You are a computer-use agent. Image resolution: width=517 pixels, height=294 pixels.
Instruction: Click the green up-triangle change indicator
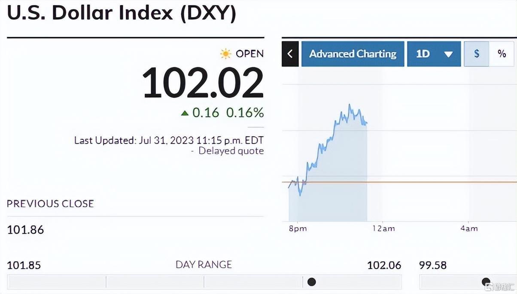click(185, 113)
